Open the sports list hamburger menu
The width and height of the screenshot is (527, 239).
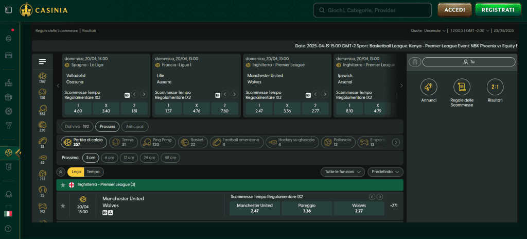point(42,62)
